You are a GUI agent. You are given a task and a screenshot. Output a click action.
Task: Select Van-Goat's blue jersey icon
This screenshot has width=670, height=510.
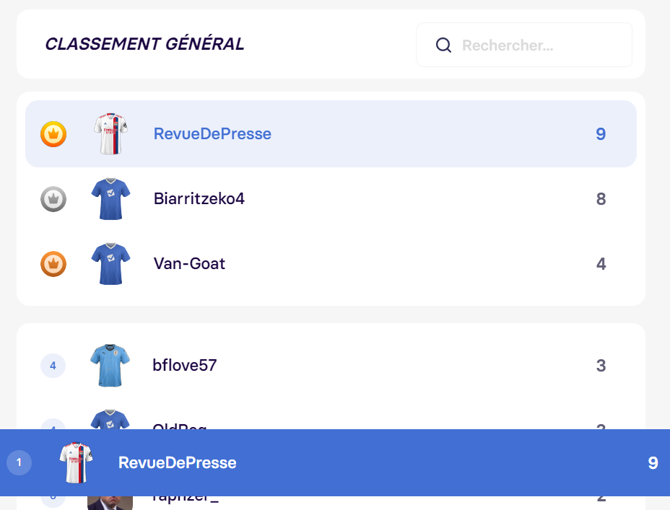pyautogui.click(x=110, y=264)
